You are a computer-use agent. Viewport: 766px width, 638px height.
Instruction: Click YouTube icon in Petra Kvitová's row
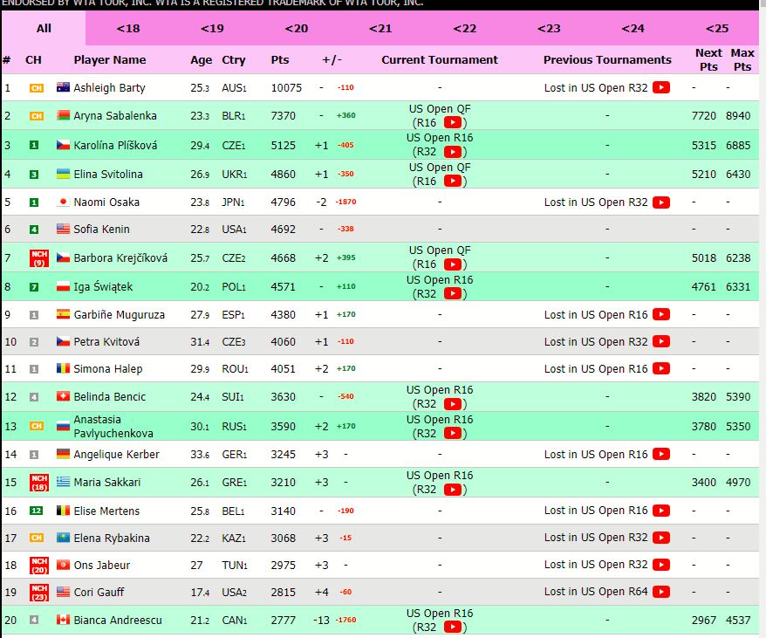661,341
